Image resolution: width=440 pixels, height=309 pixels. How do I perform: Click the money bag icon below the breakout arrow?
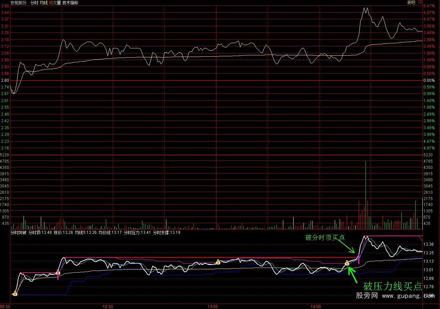coord(347,263)
